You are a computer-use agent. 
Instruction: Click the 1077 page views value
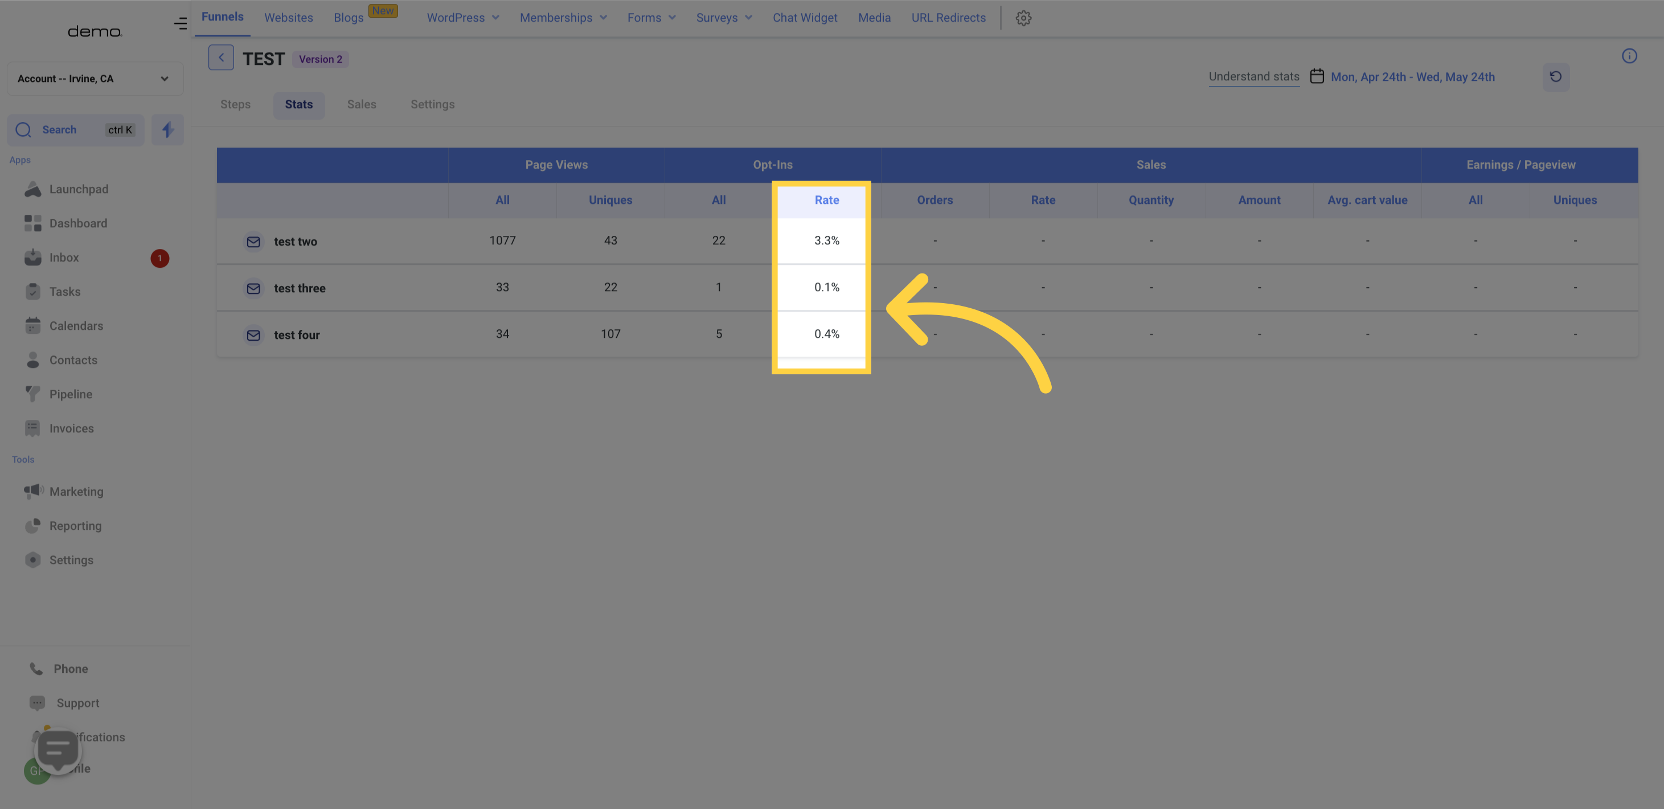point(502,240)
